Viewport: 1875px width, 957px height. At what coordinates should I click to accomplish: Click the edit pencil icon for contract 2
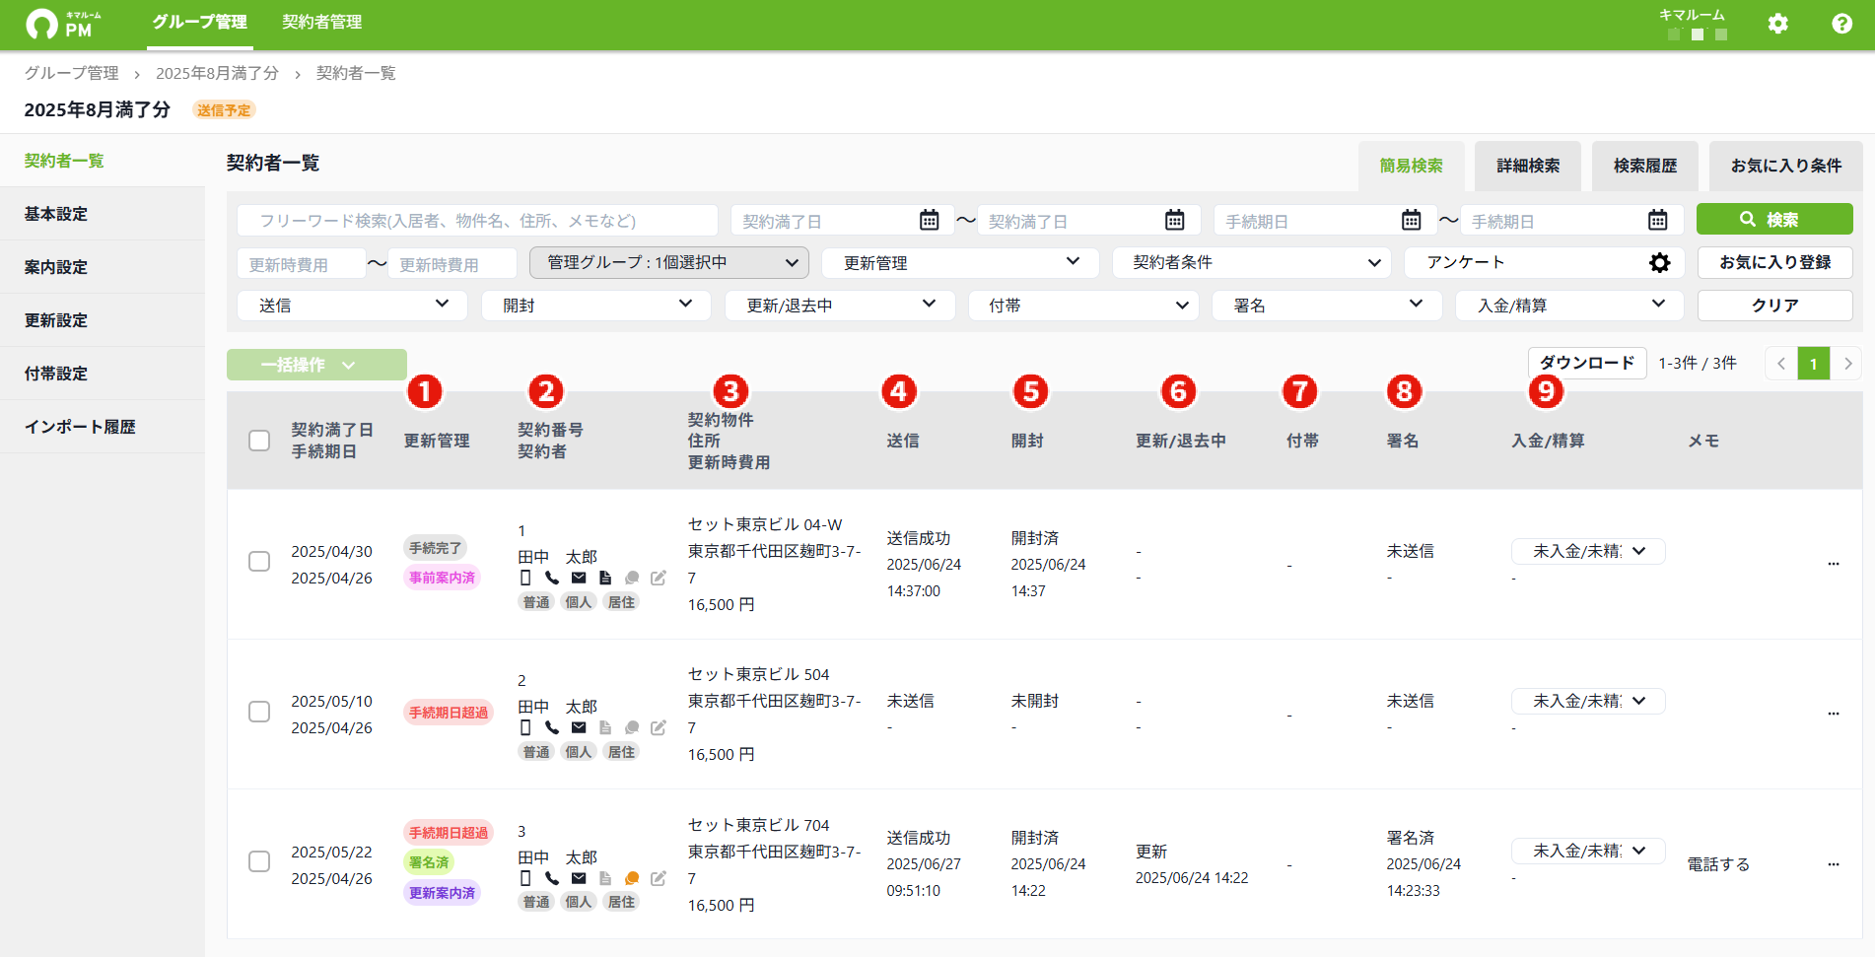pyautogui.click(x=659, y=727)
